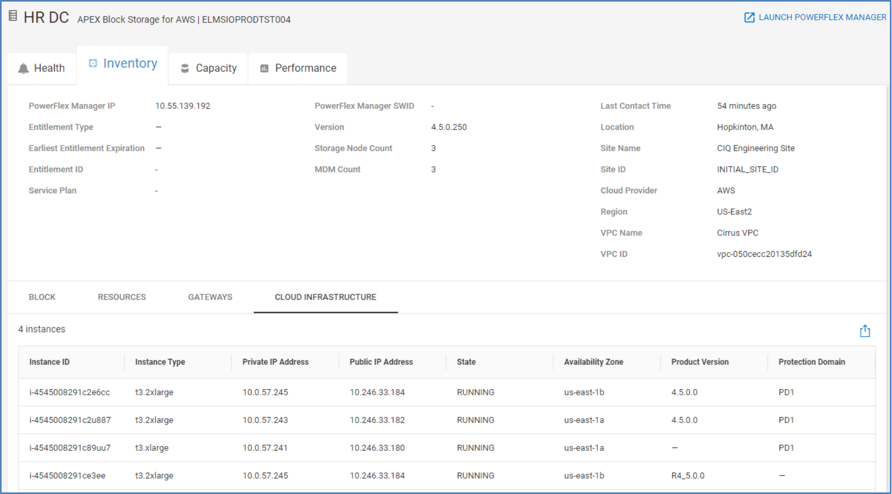
Task: Click the AWS cloud provider value
Action: (726, 191)
